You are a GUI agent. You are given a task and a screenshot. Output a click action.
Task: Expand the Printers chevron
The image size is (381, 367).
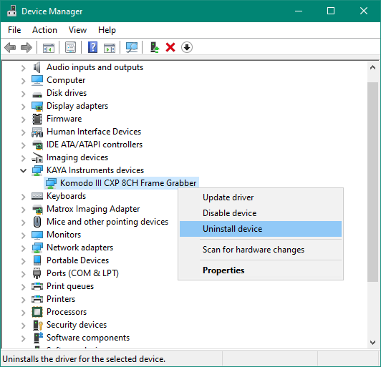[x=24, y=299]
